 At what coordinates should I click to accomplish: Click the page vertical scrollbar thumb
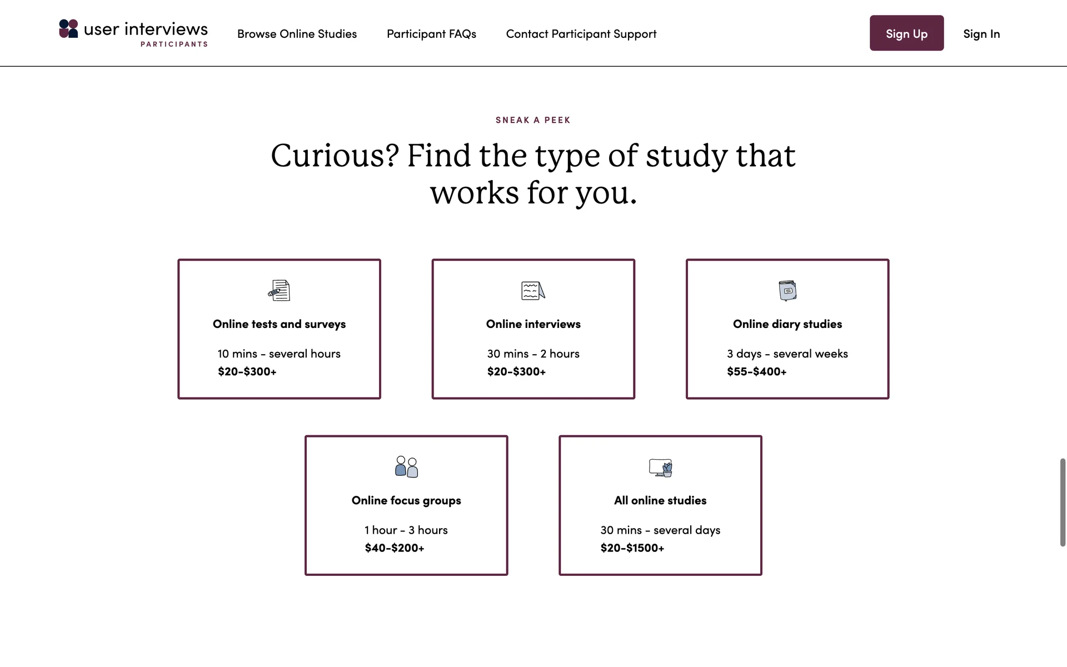[x=1063, y=502]
